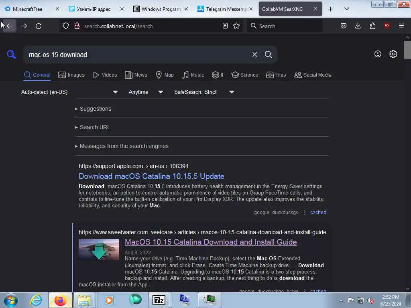Open cached version of Apple support result
411x308 pixels.
click(x=318, y=213)
